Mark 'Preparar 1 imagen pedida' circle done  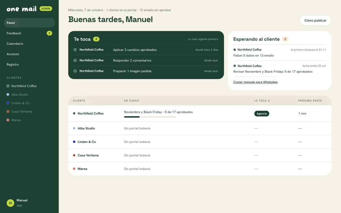(75, 71)
